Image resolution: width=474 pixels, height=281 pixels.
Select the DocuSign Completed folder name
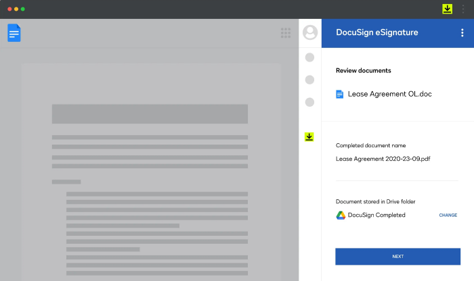[x=378, y=215]
